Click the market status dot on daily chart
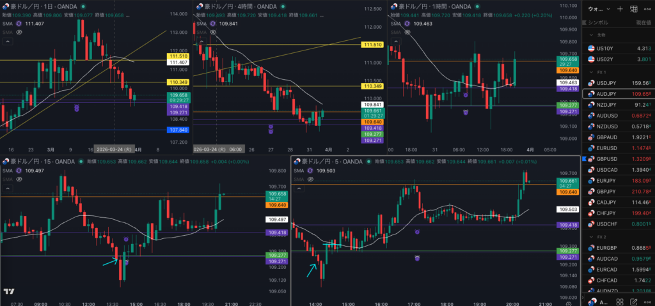 tap(83, 6)
